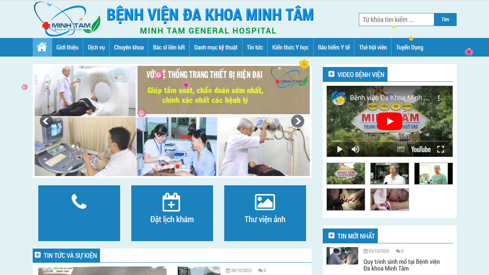Open article Quy trình sinh mổ tại Bệnh viện
Screen dimensions: 489x275
(x=402, y=265)
